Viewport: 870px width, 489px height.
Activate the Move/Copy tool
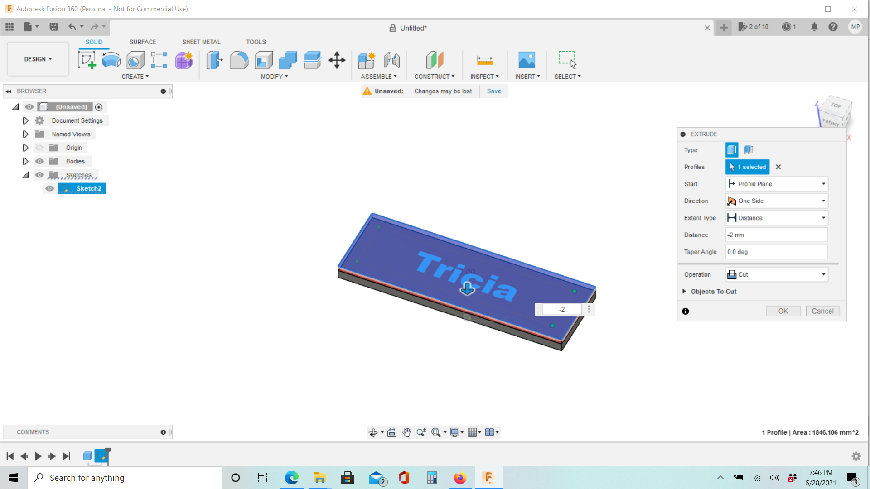[x=337, y=60]
